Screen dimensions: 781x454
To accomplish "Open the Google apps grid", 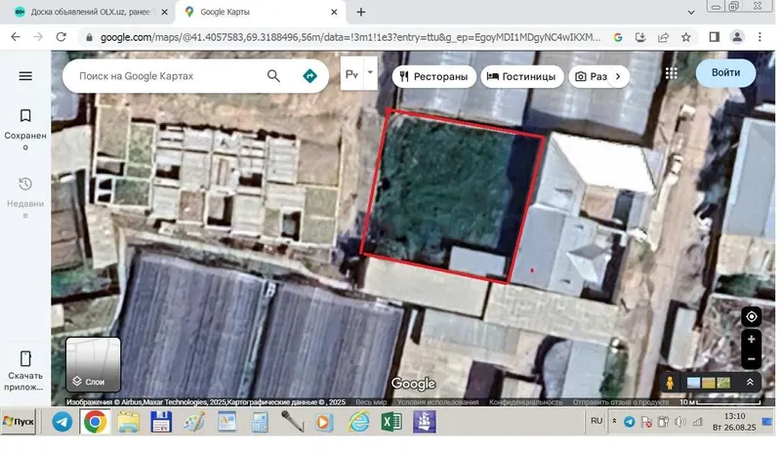I will [x=672, y=73].
